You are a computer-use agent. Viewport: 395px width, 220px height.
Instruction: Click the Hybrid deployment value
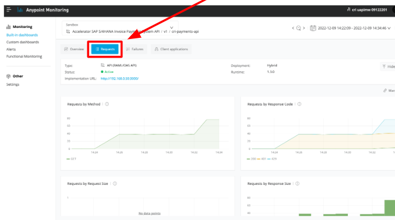pos(272,65)
